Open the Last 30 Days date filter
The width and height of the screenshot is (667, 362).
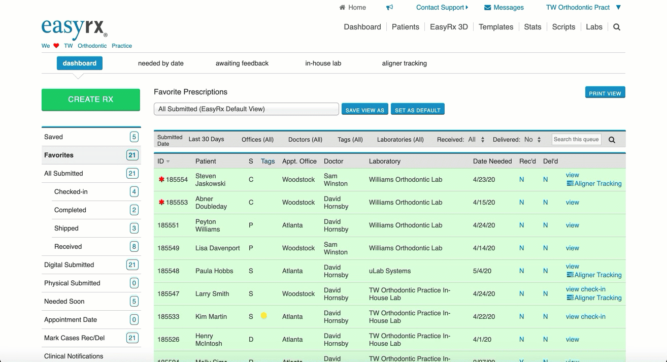coord(206,139)
